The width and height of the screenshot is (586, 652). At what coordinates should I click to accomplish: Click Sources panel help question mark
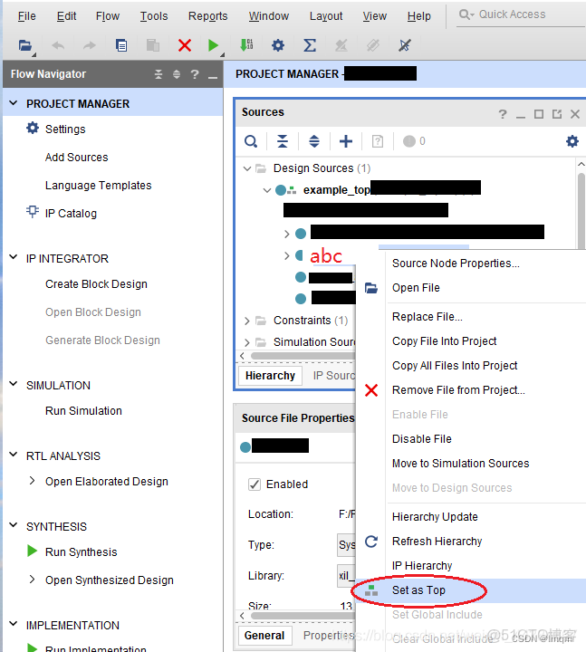click(503, 113)
